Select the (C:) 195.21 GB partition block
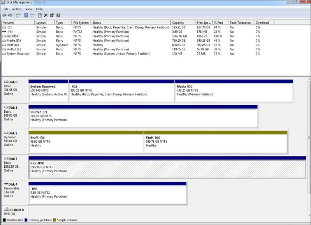Viewport: 311px width, 225px height. pyautogui.click(x=121, y=91)
